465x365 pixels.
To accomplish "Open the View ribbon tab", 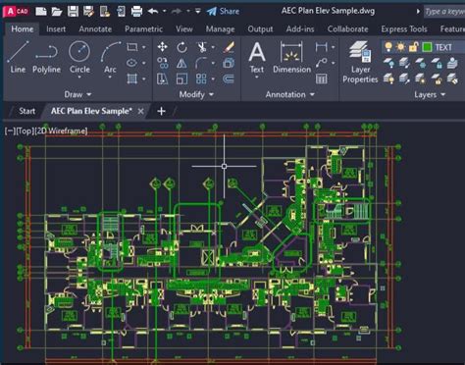I will [184, 29].
